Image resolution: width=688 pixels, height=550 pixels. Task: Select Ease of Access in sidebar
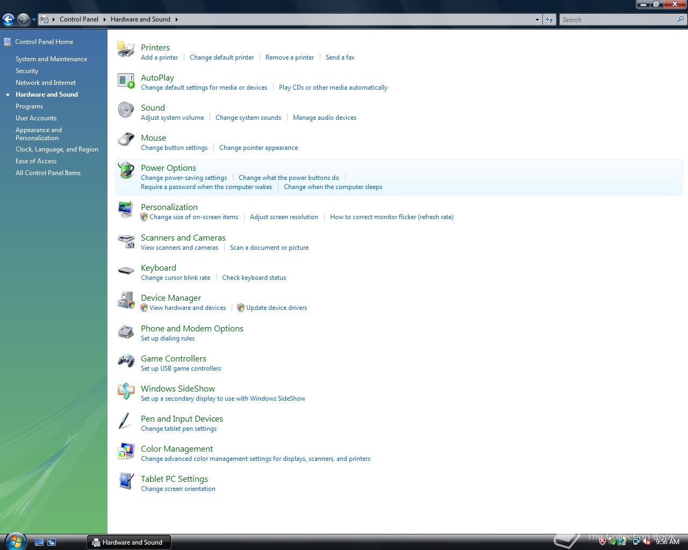tap(36, 161)
